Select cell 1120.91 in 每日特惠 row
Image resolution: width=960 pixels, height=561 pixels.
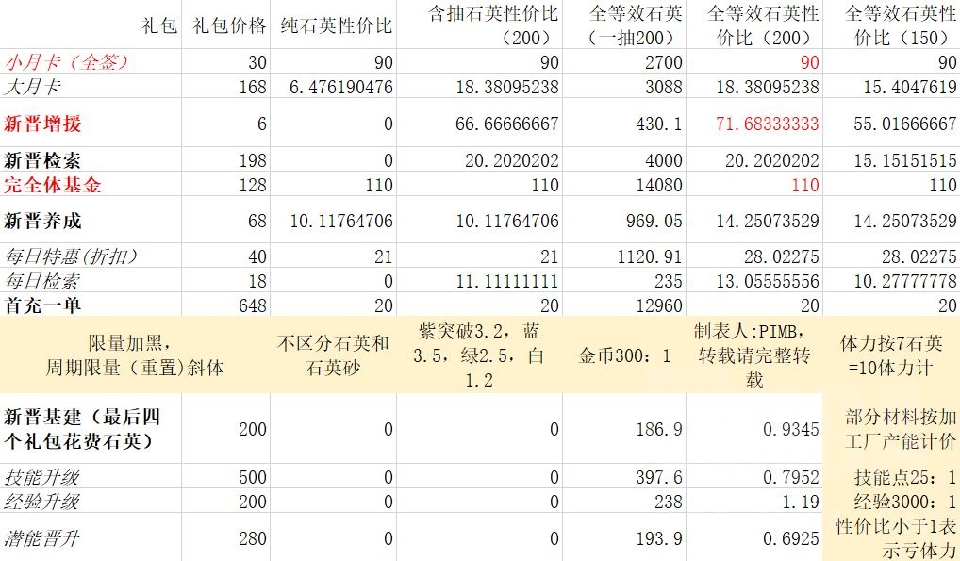pyautogui.click(x=624, y=256)
